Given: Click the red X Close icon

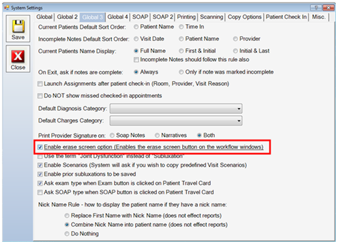Looking at the screenshot, I should [x=18, y=56].
